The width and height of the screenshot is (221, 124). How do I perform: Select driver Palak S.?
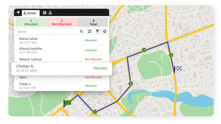pyautogui.click(x=62, y=86)
